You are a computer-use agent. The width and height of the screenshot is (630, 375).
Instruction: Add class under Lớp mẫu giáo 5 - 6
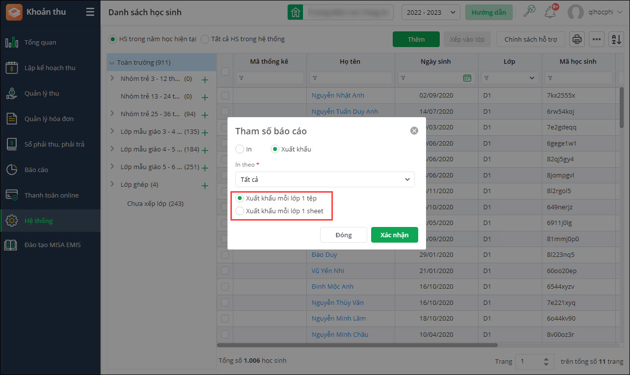click(205, 168)
